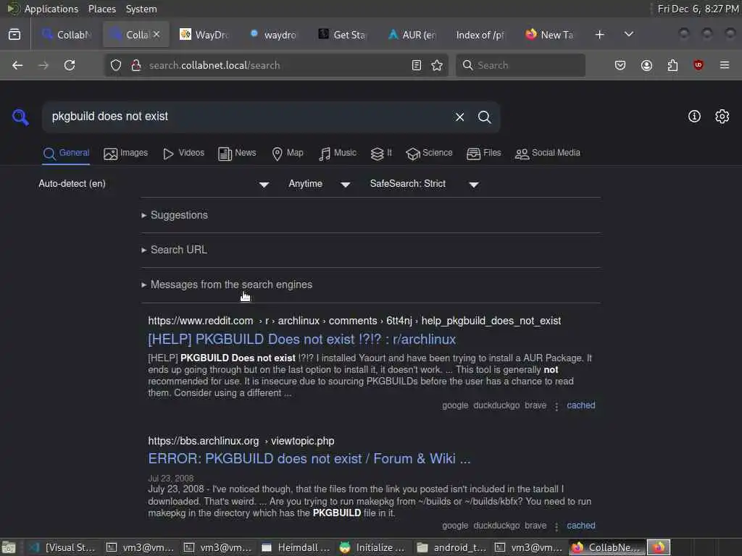The width and height of the screenshot is (742, 556).
Task: Open more options dots for archlinux forum result
Action: pyautogui.click(x=556, y=526)
